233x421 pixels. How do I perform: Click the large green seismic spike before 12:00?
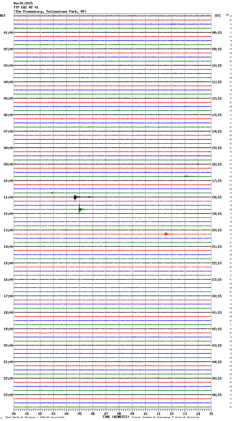[x=79, y=209]
